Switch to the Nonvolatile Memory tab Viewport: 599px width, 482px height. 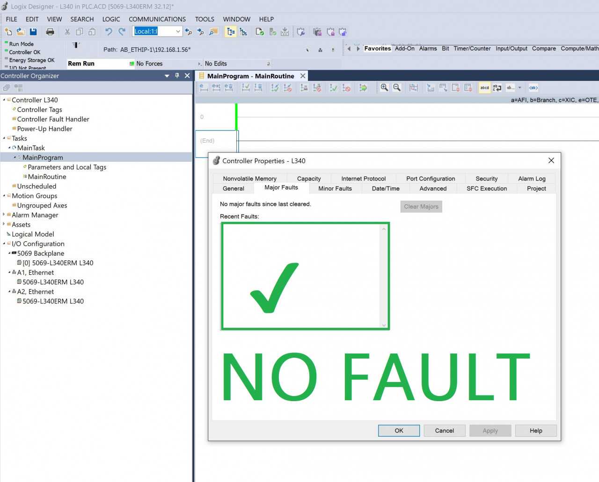(x=250, y=179)
